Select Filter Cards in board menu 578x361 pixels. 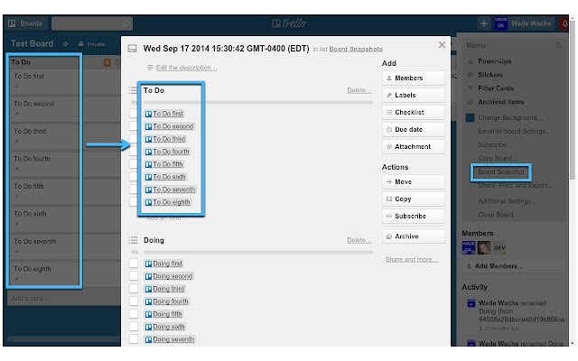tap(496, 88)
